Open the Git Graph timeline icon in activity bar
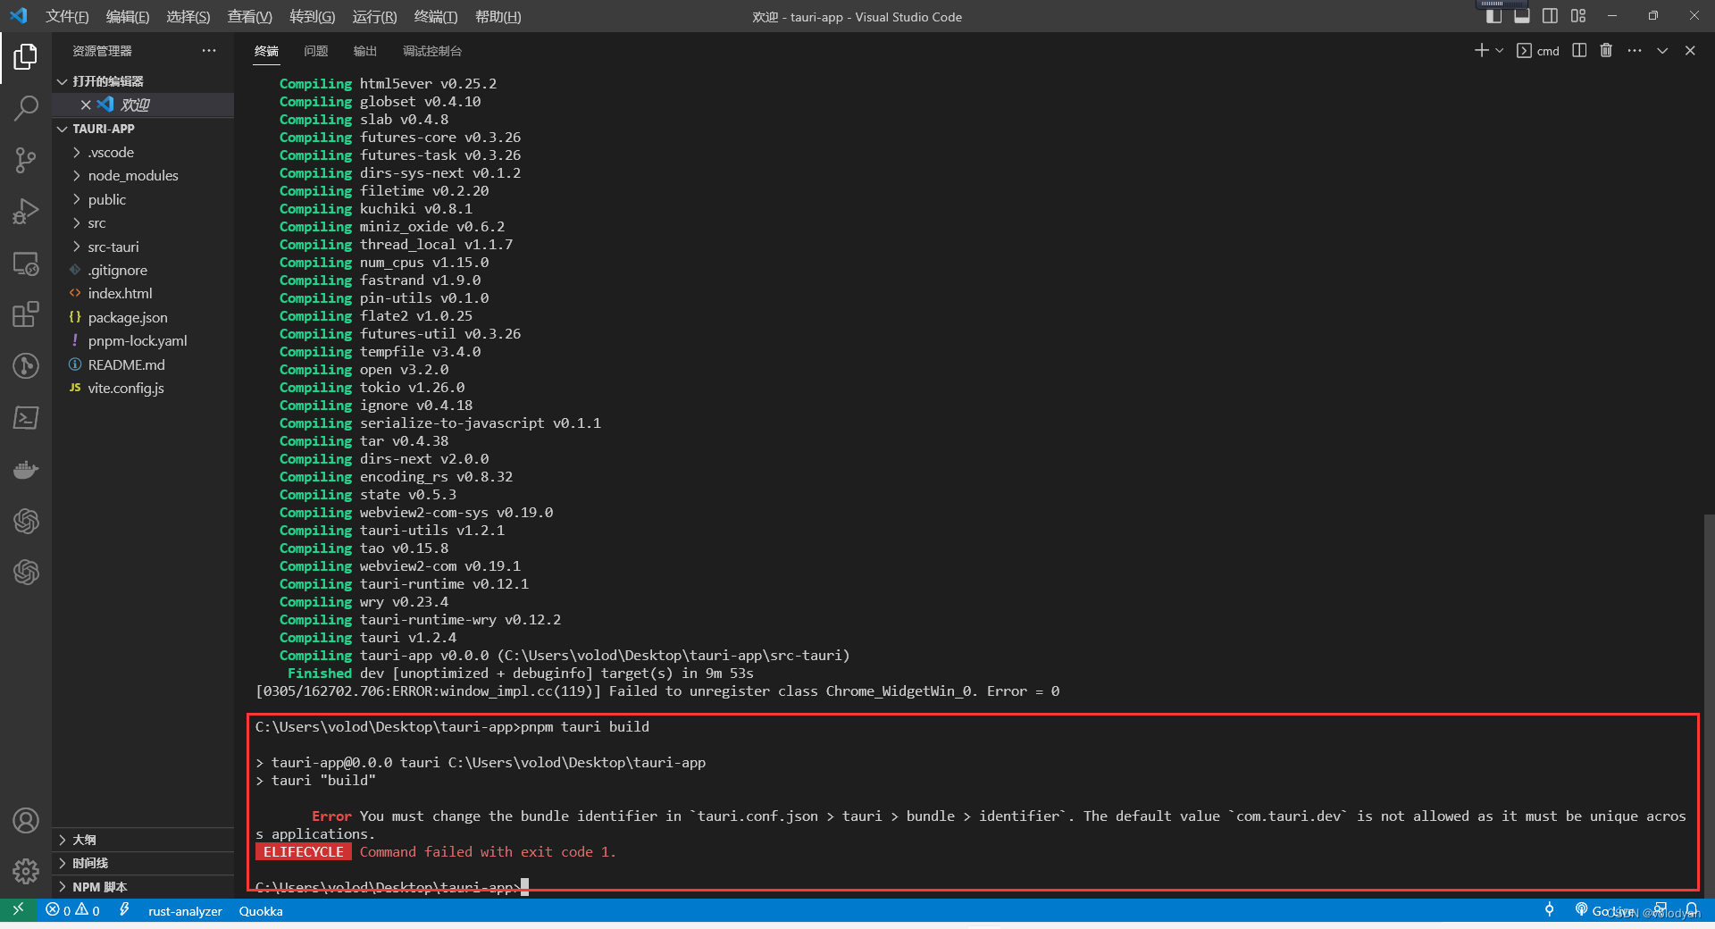This screenshot has height=929, width=1715. [x=26, y=366]
